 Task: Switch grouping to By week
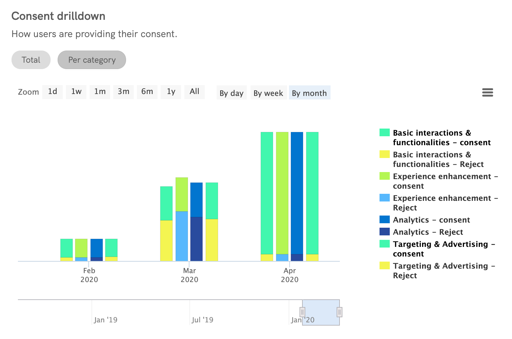(268, 93)
